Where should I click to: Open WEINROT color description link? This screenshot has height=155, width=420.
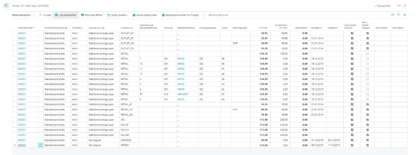coord(182,94)
